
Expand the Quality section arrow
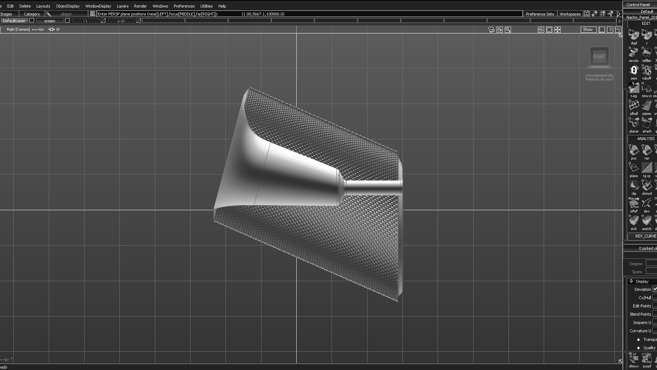click(638, 348)
